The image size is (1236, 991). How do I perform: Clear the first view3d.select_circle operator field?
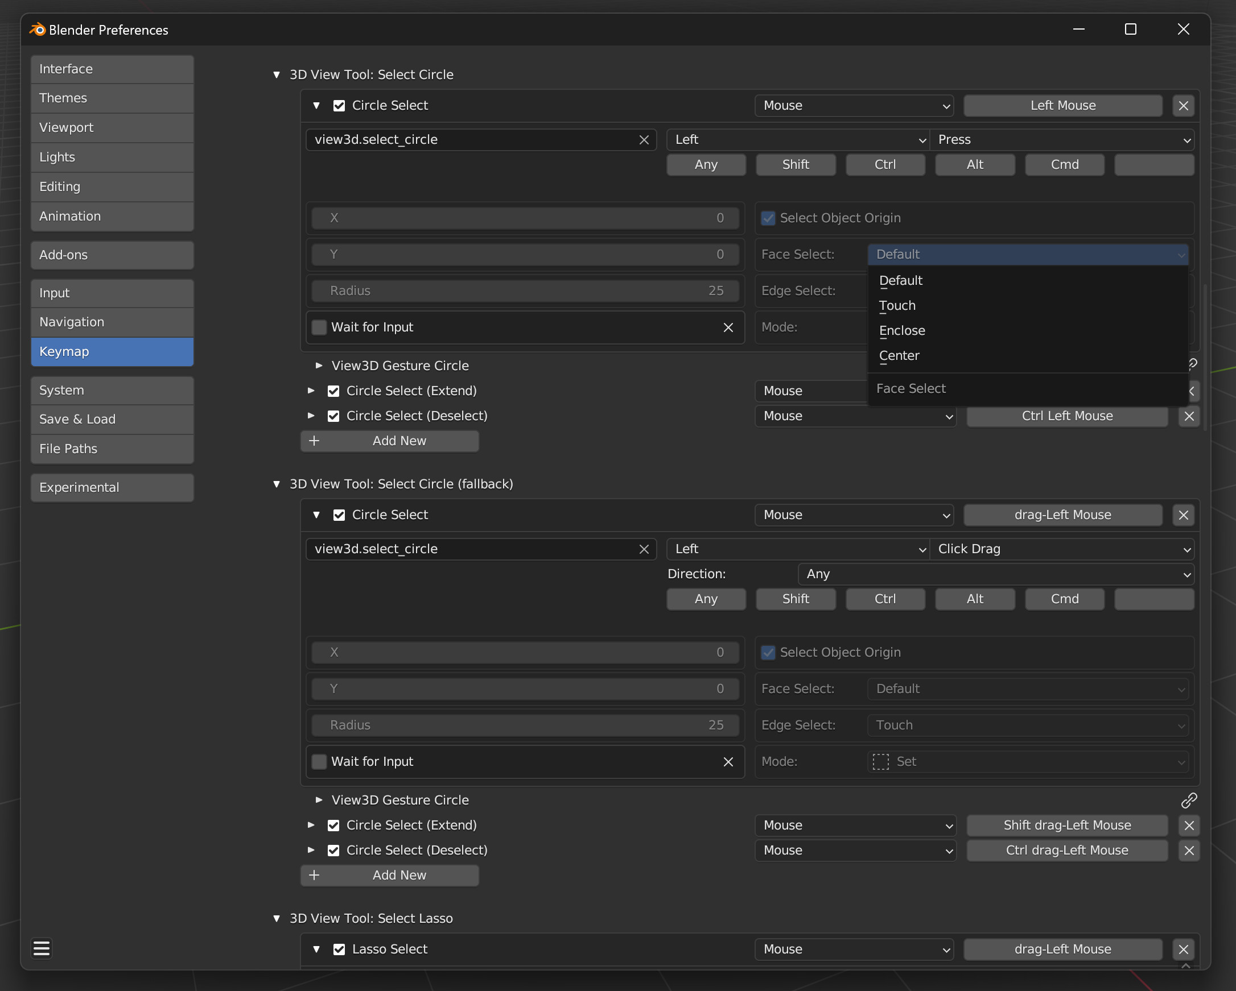644,140
